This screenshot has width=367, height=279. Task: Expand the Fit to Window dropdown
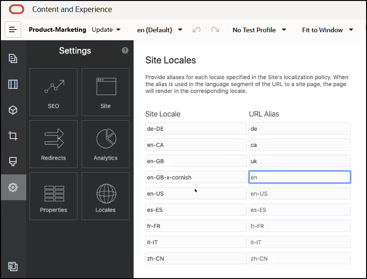tap(327, 30)
